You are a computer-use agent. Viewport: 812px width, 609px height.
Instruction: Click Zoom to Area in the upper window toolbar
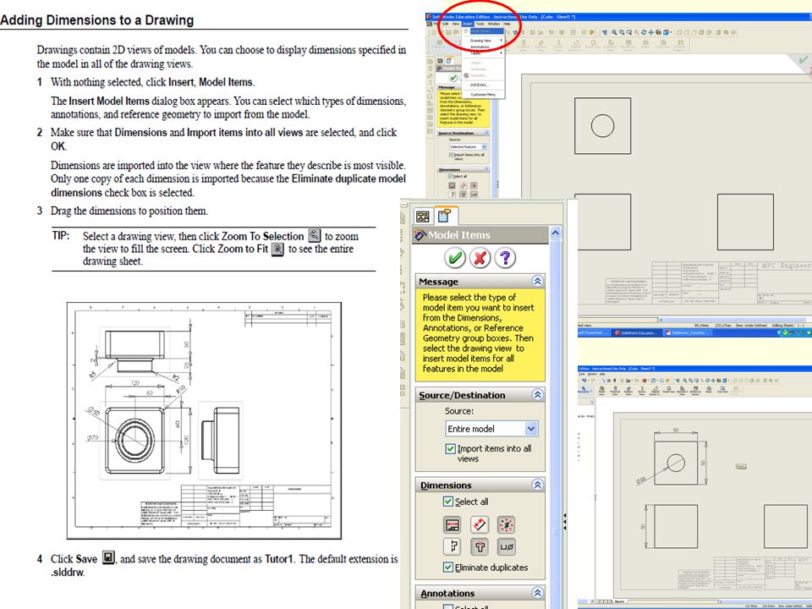point(622,32)
